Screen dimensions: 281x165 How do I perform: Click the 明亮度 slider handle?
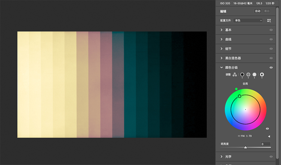click(245, 147)
